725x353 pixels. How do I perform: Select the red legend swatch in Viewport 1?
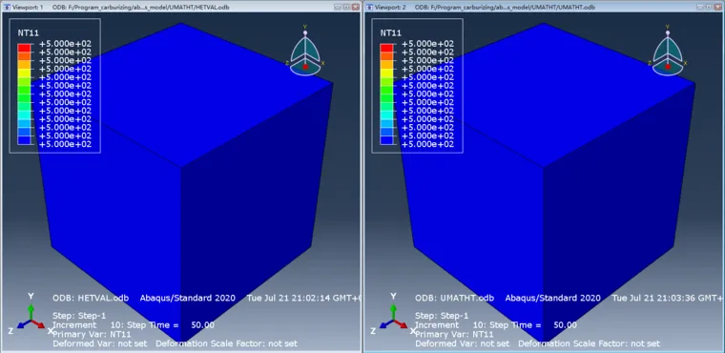[x=24, y=48]
